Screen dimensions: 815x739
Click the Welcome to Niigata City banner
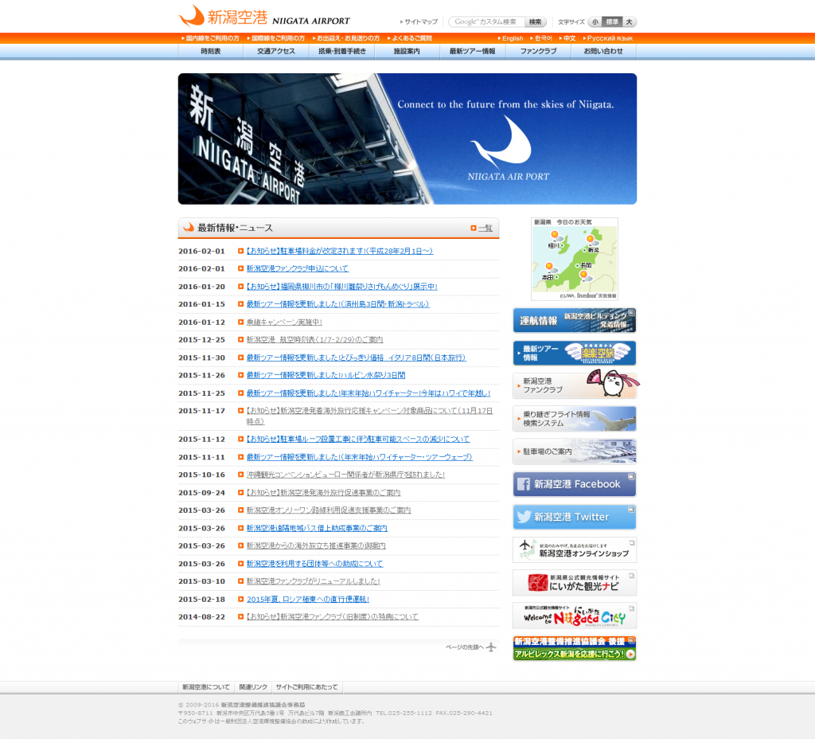[x=574, y=615]
